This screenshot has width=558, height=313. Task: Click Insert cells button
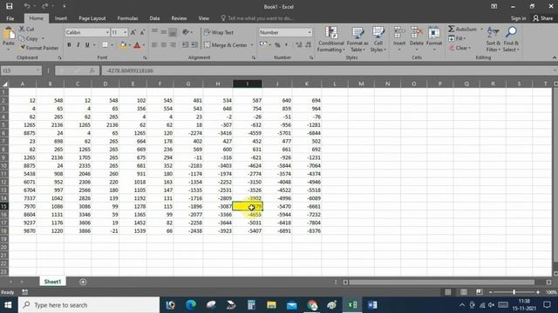tap(399, 37)
